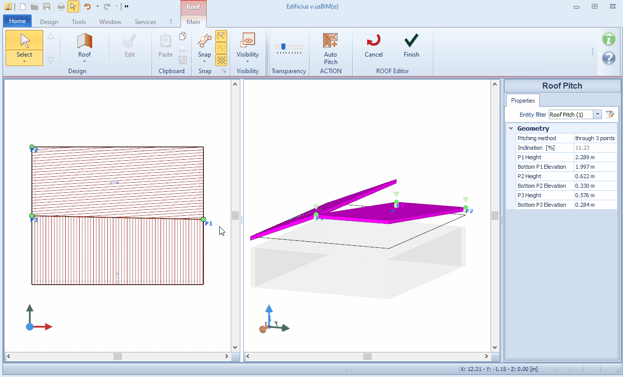The height and width of the screenshot is (377, 623).
Task: Toggle the grid snap button
Action: click(x=221, y=60)
